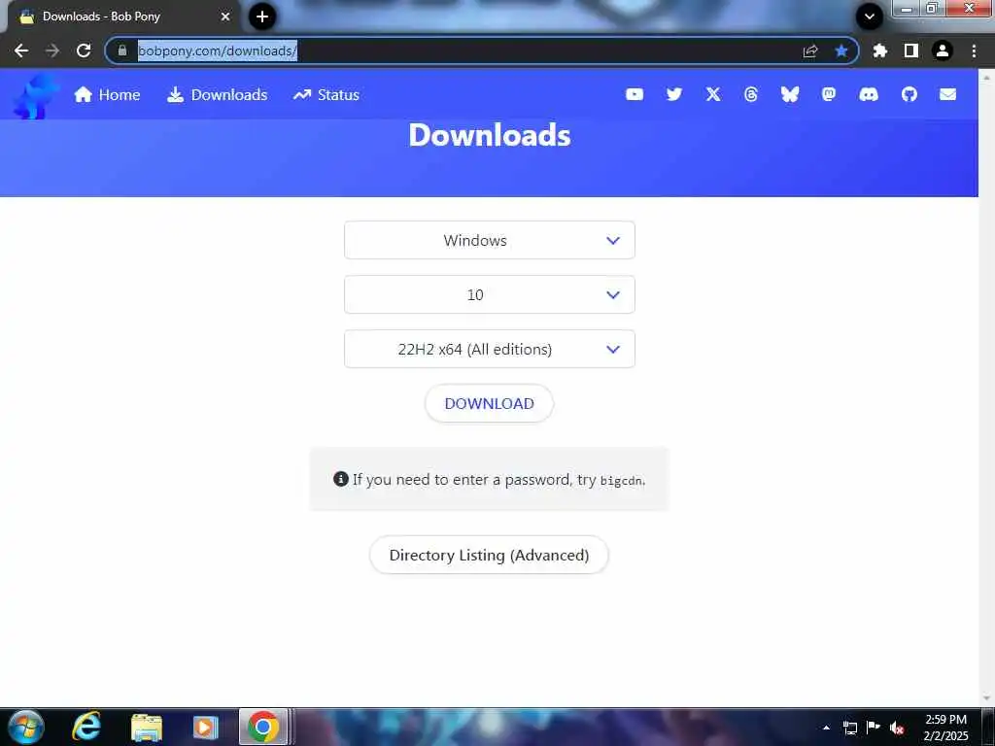Expand the version dropdown showing 10
The width and height of the screenshot is (995, 746).
[490, 294]
